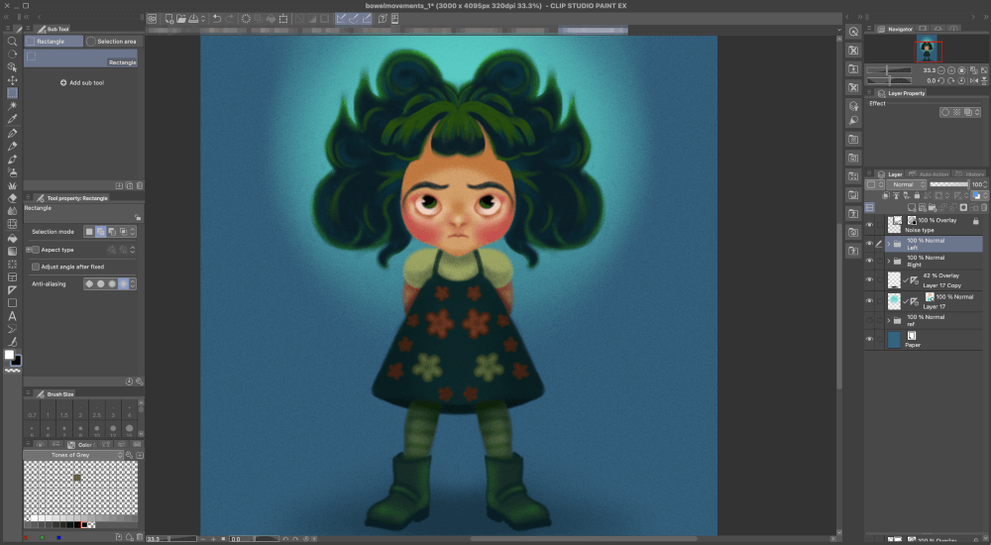The height and width of the screenshot is (545, 991).
Task: Expand the ref layer folder
Action: tap(889, 320)
